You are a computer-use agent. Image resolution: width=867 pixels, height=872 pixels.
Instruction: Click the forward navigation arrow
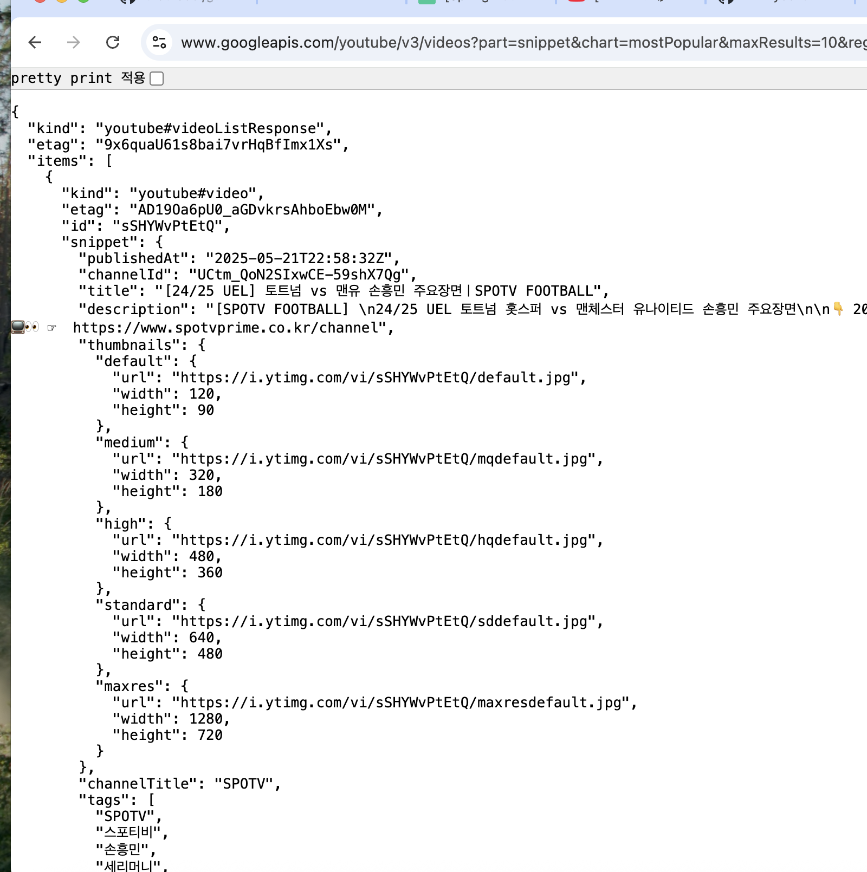pyautogui.click(x=74, y=42)
